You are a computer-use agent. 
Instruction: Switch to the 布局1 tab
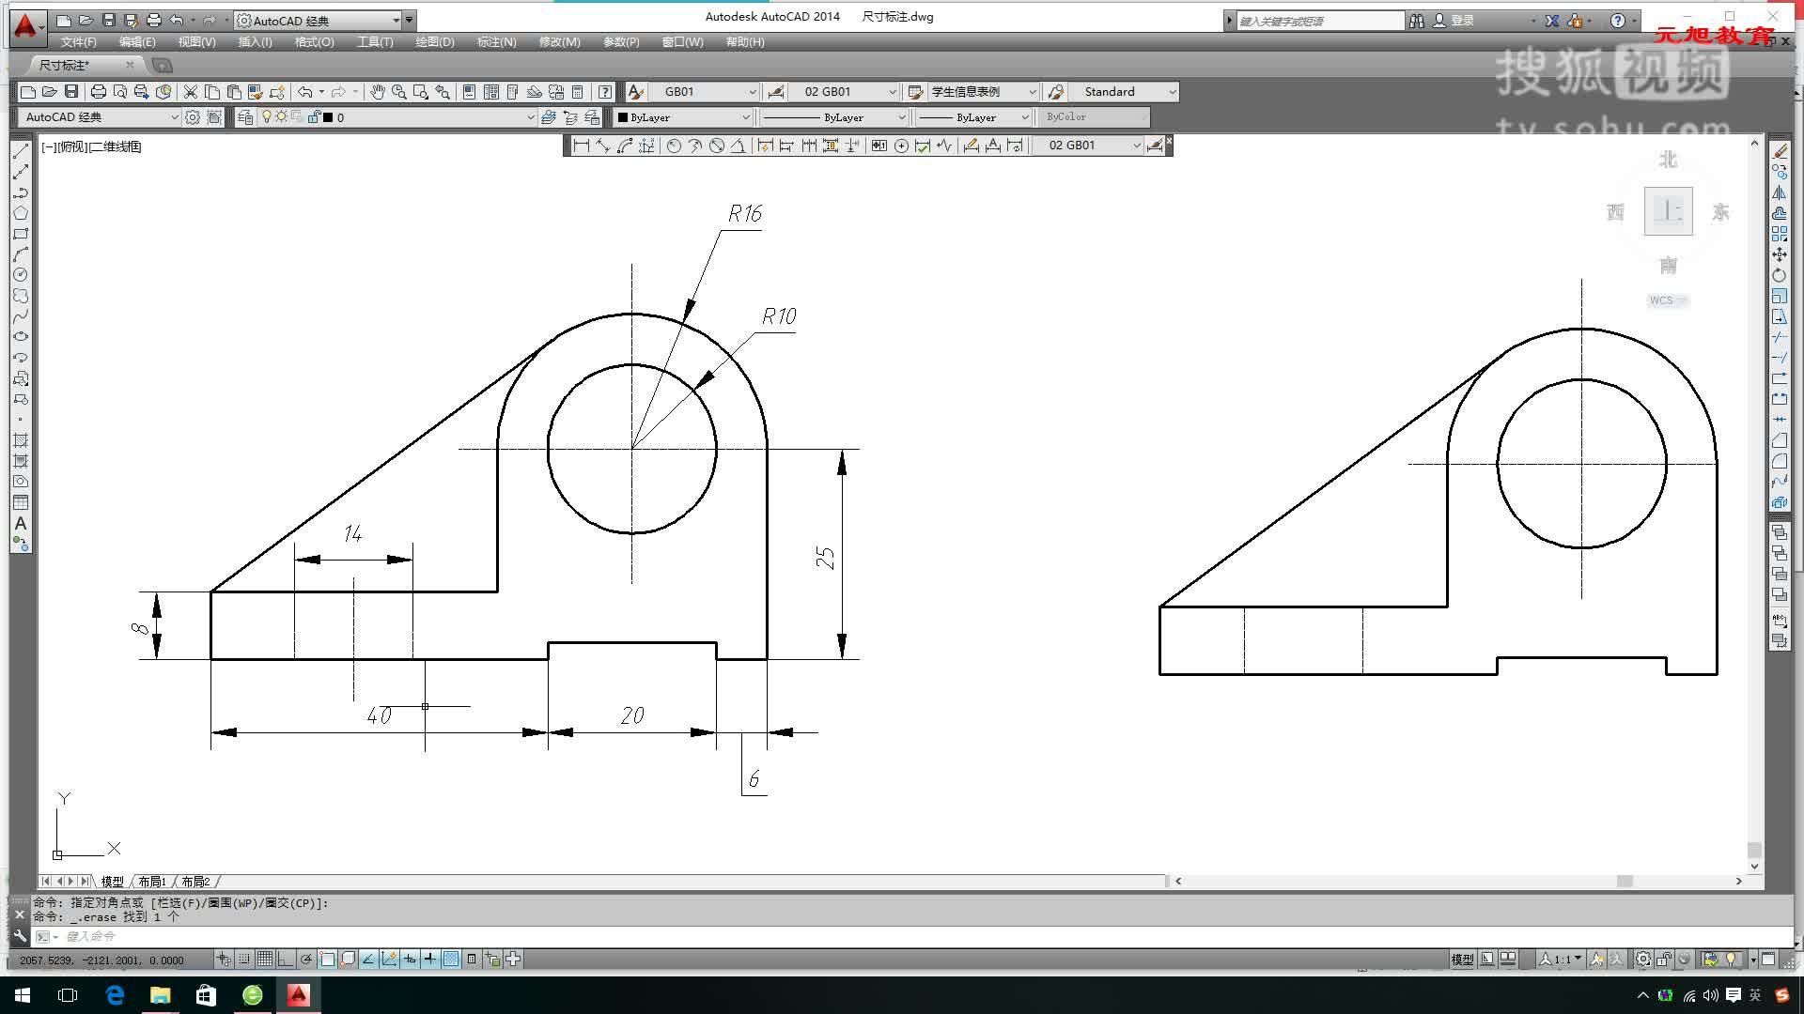click(x=151, y=882)
